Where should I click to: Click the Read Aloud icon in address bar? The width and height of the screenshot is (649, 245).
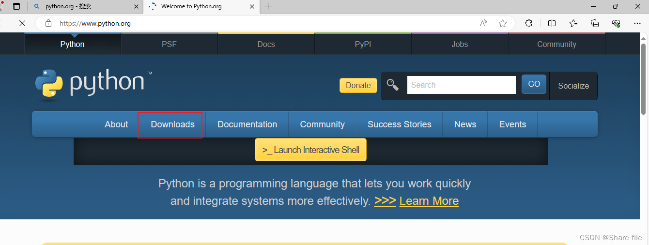[483, 23]
